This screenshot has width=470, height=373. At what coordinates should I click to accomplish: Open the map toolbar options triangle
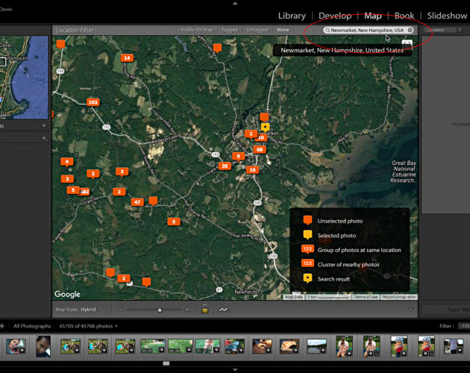[x=410, y=310]
